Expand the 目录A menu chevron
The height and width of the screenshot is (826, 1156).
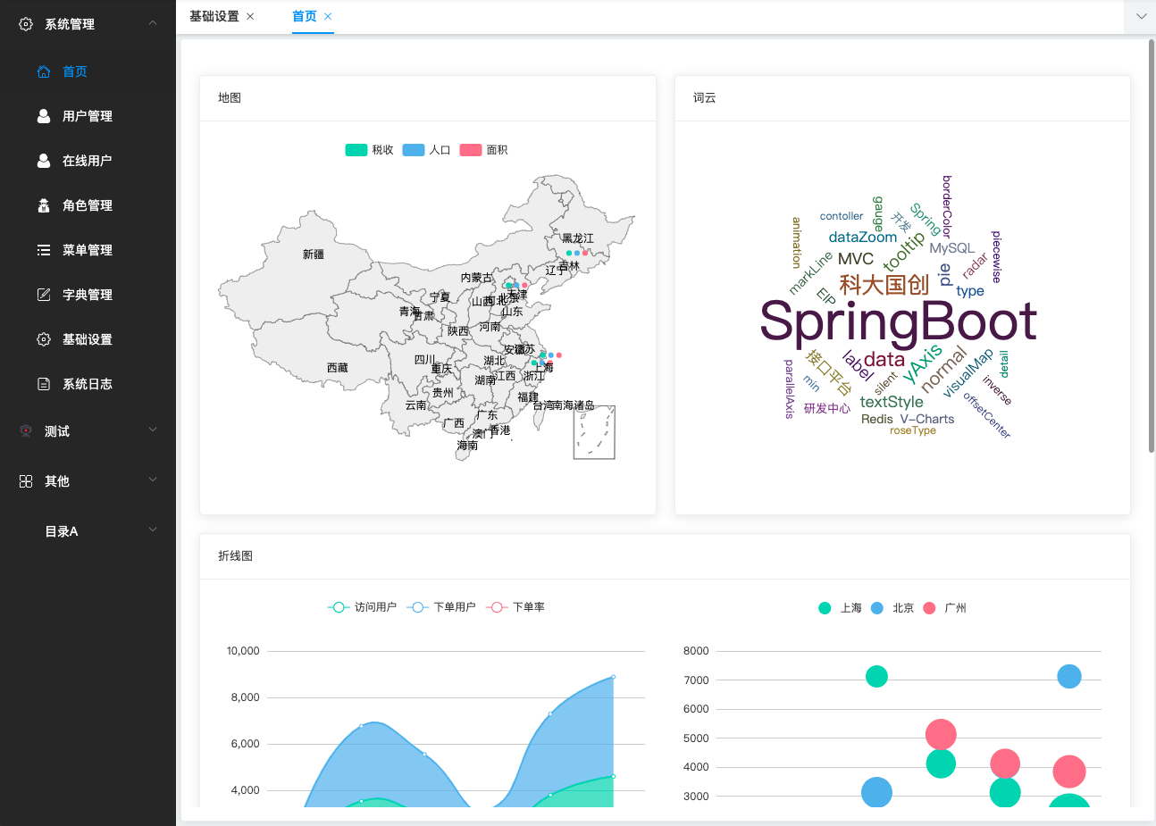153,530
